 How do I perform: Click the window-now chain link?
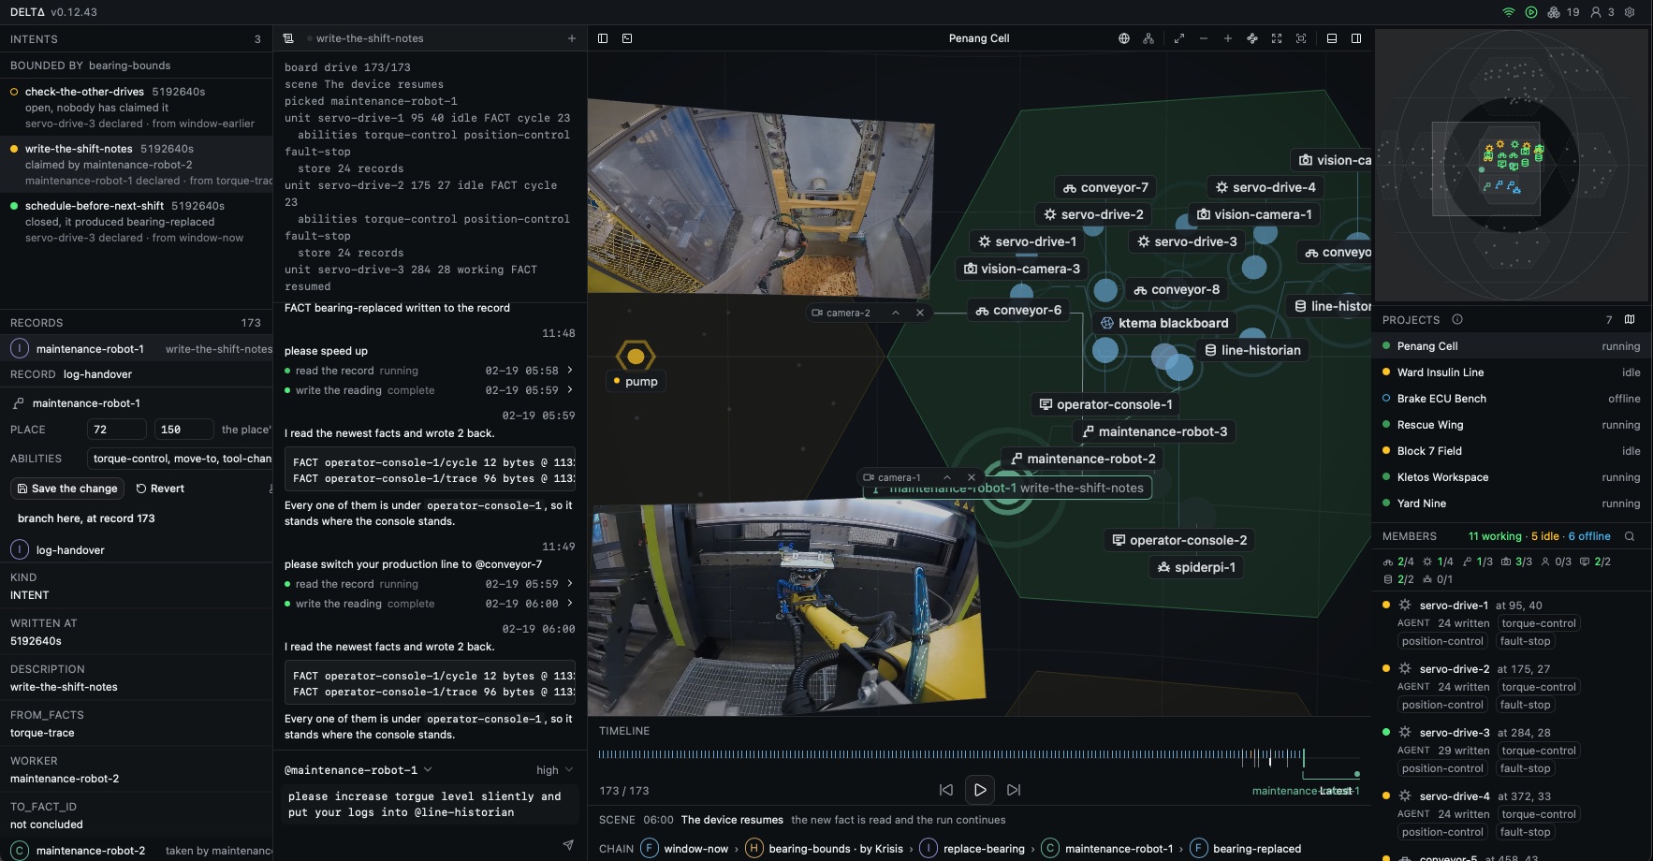tap(685, 849)
